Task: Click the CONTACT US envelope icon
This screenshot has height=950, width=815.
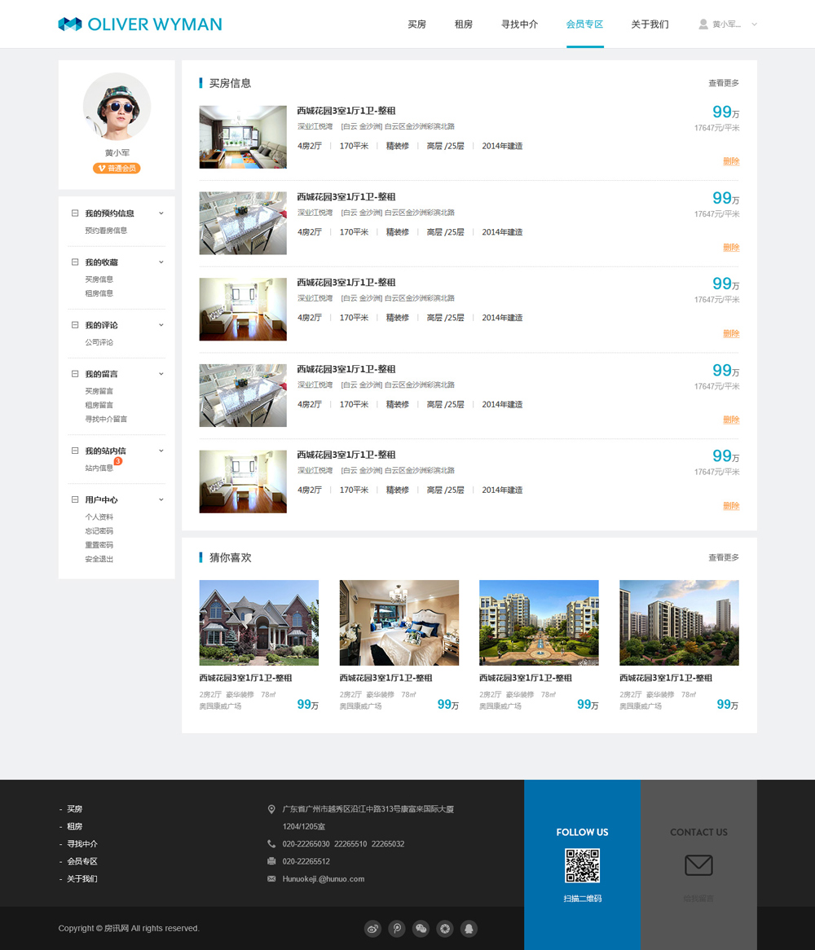Action: pos(698,865)
